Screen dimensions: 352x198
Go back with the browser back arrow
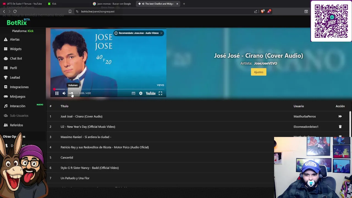pyautogui.click(x=4, y=11)
